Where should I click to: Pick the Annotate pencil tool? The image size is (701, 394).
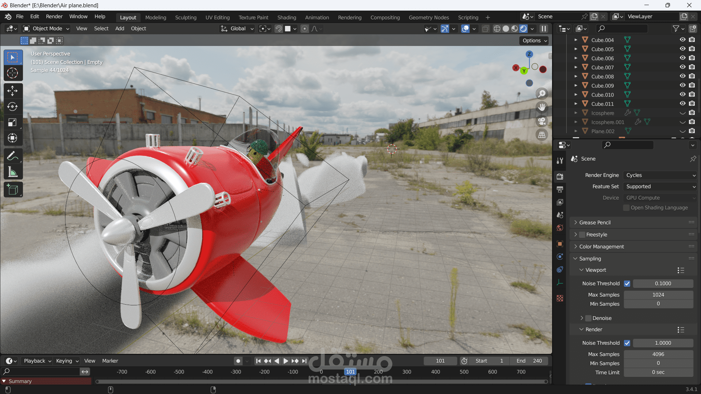click(x=13, y=156)
